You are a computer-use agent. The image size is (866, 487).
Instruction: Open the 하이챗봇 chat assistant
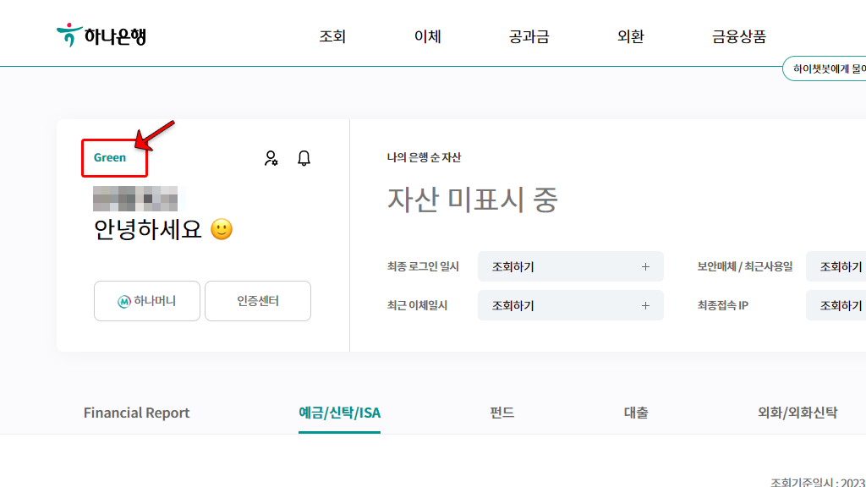click(833, 70)
